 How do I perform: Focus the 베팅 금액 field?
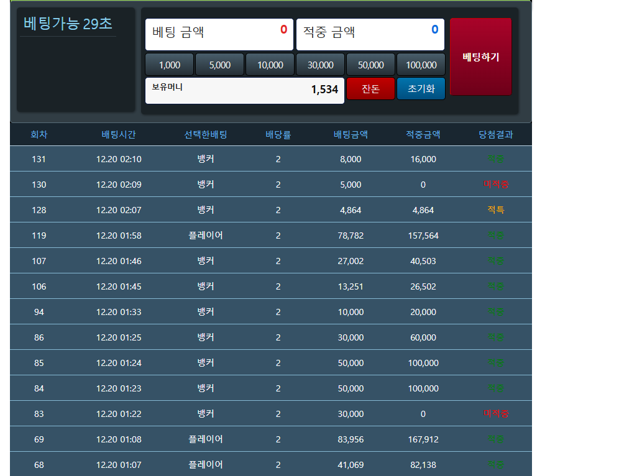pyautogui.click(x=219, y=34)
